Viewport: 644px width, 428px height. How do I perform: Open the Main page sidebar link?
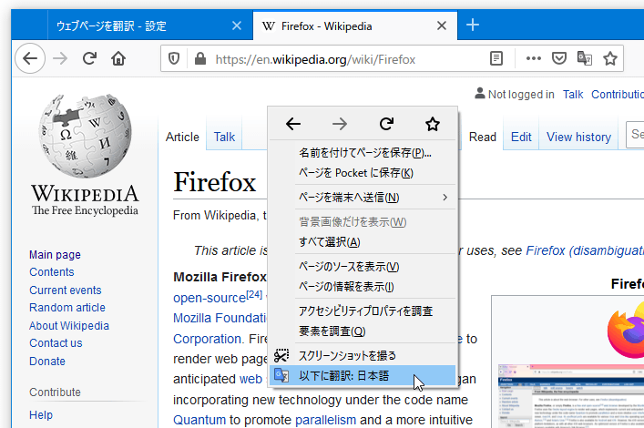[x=55, y=255]
